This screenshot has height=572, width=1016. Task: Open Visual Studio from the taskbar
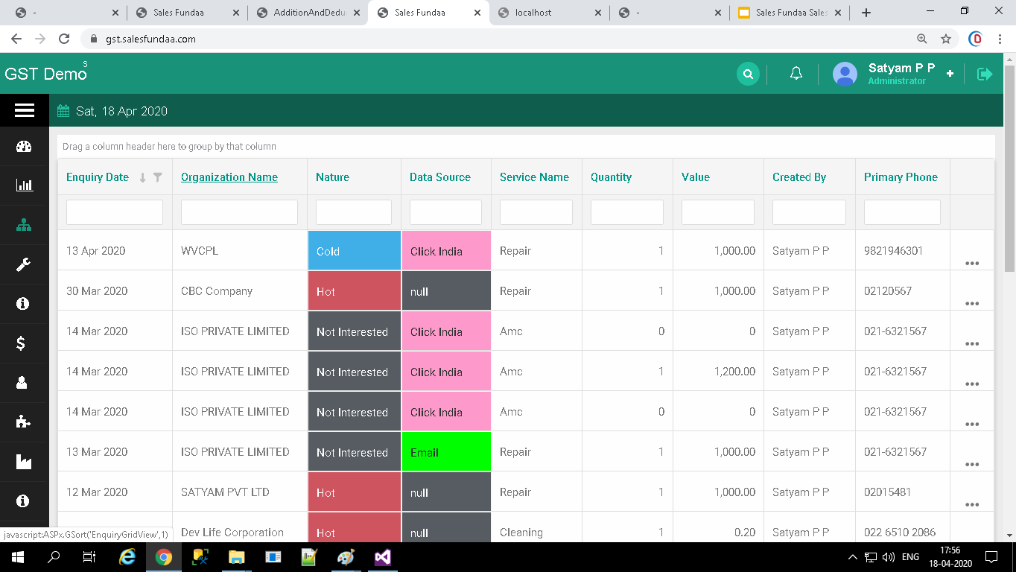(383, 556)
